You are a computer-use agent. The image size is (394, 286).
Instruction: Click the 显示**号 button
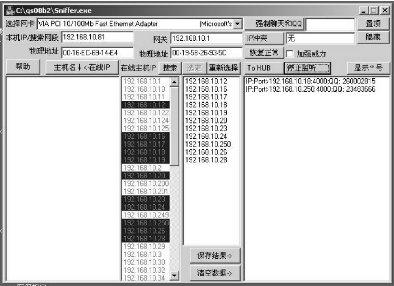tap(368, 68)
